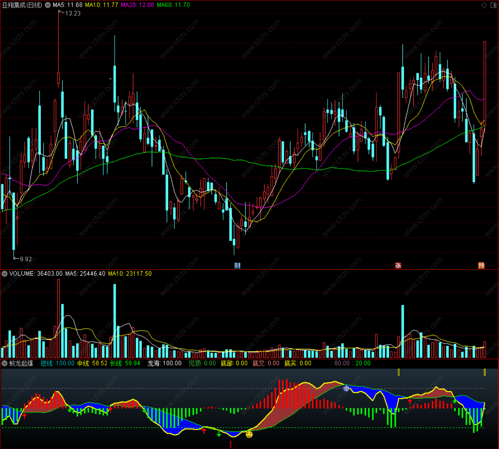Click the yellow bar marker above 涨 in indicator
This screenshot has width=499, height=449.
point(399,372)
